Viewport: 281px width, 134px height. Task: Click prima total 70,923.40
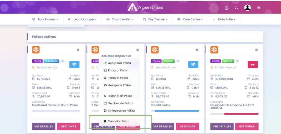[44, 96]
